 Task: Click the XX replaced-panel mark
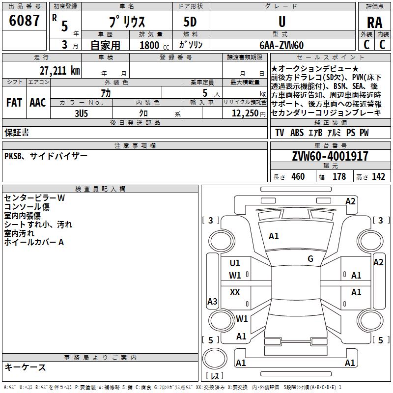pos(235,292)
